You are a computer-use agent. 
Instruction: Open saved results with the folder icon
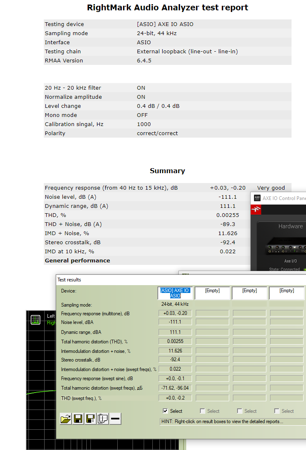tap(66, 419)
